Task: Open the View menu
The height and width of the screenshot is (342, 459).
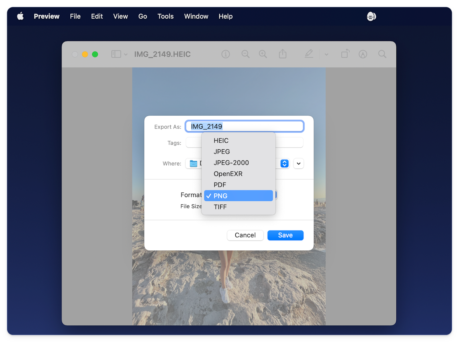Action: [120, 16]
